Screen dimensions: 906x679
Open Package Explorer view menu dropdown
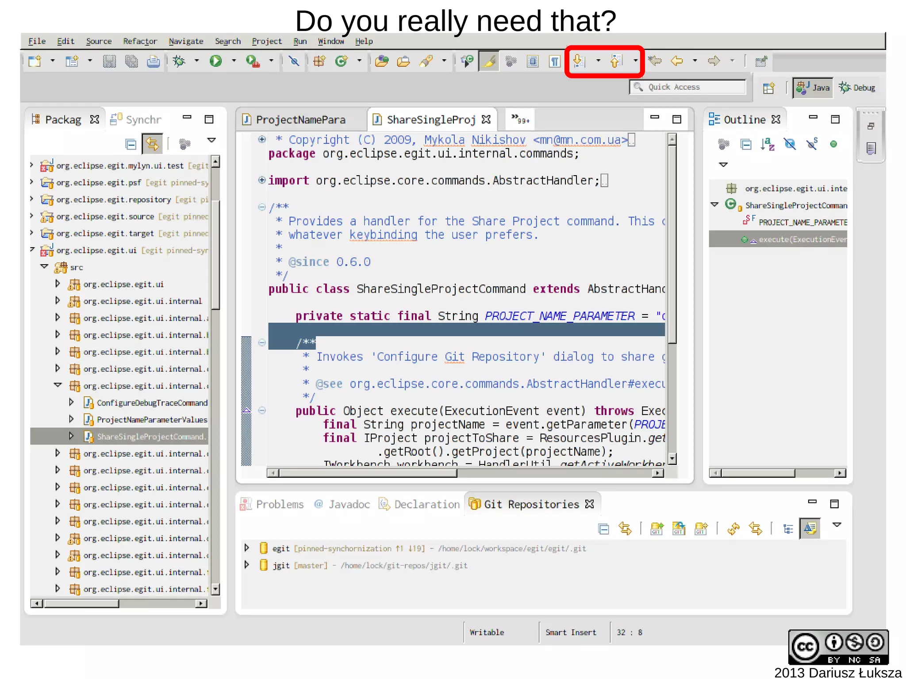click(211, 140)
